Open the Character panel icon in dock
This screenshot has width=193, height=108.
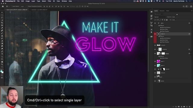tap(151, 30)
